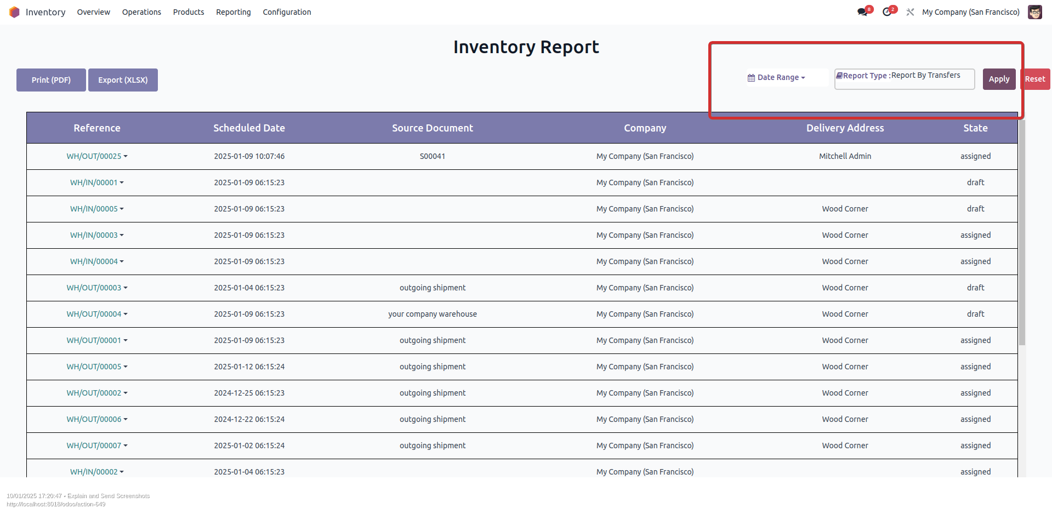This screenshot has height=514, width=1052.
Task: Expand the WH/OUT/00006 row
Action: tap(97, 419)
